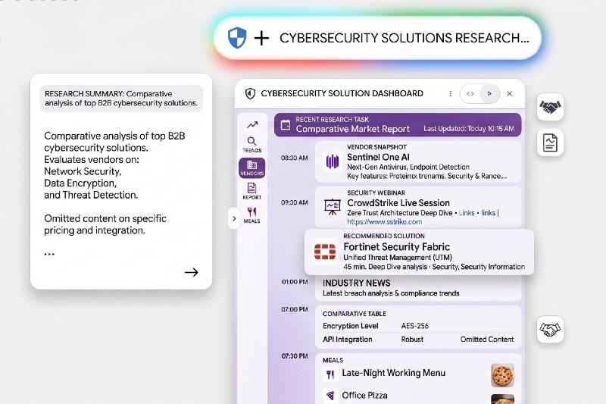Click the Omitted Content table cell
This screenshot has width=606, height=404.
(487, 340)
